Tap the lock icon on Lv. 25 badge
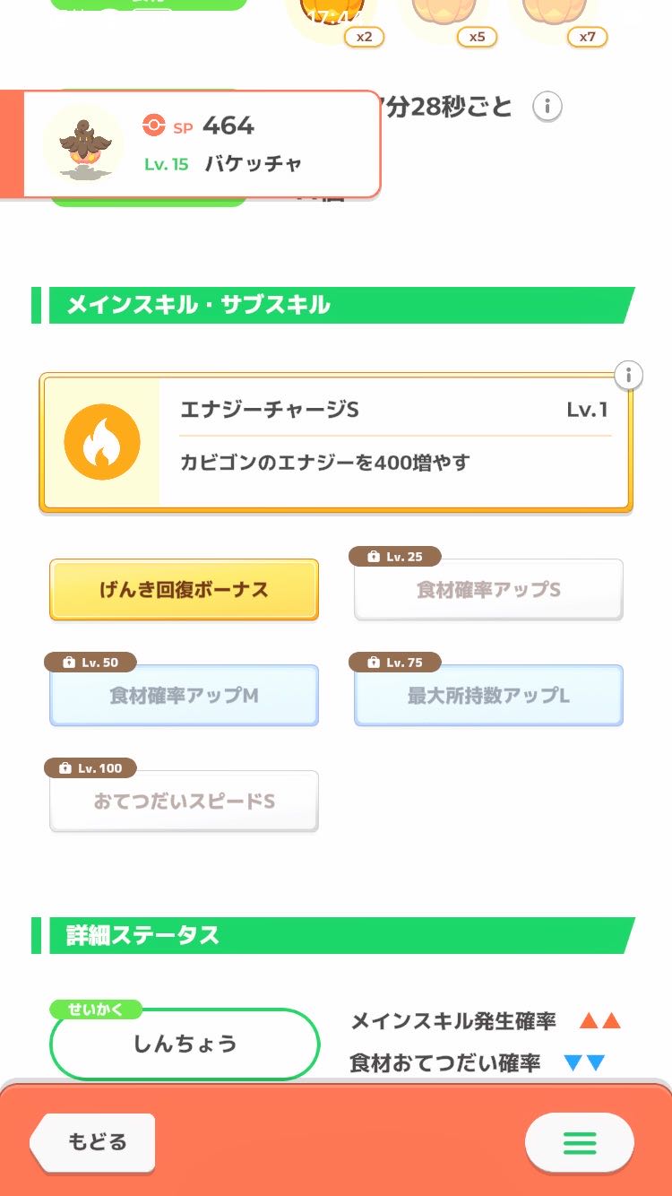The image size is (672, 1196). [x=373, y=557]
